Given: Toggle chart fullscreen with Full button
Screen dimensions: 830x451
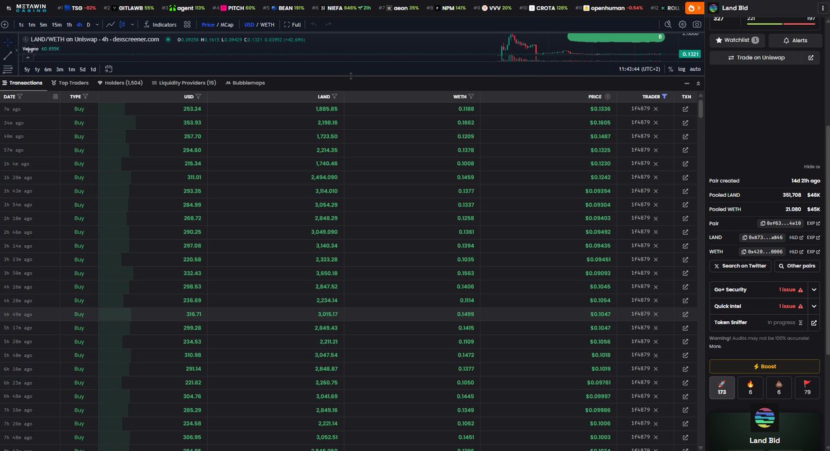Looking at the screenshot, I should pos(292,24).
